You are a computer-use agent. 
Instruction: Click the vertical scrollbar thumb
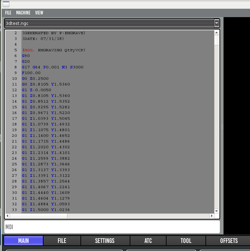tap(216, 40)
